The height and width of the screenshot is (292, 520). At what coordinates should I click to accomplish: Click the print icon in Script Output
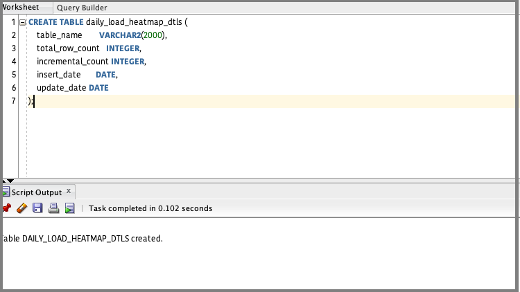[53, 208]
